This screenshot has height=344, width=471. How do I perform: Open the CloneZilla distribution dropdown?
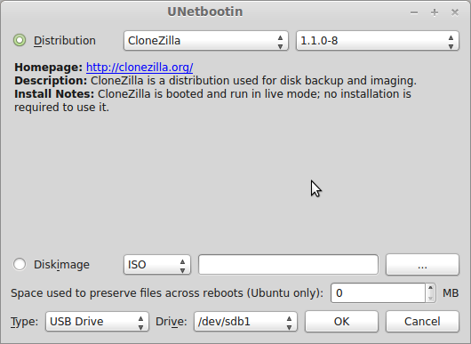[x=206, y=41]
